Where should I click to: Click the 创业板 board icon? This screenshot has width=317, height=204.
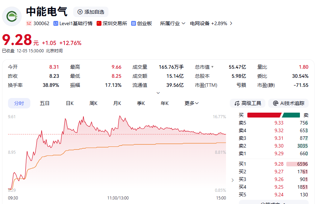(x=134, y=23)
